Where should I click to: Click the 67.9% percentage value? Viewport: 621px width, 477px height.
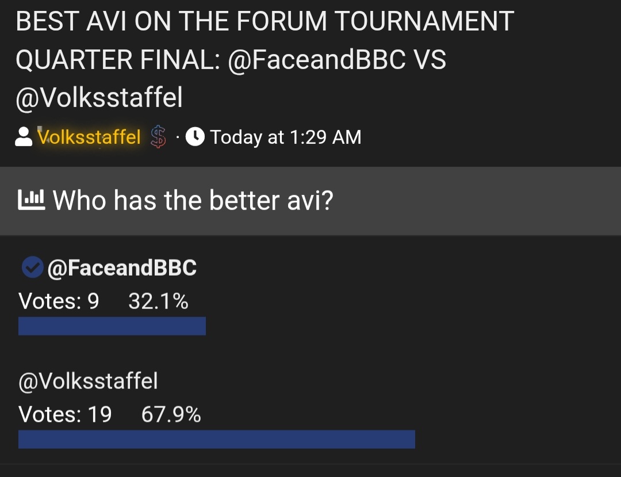(171, 414)
